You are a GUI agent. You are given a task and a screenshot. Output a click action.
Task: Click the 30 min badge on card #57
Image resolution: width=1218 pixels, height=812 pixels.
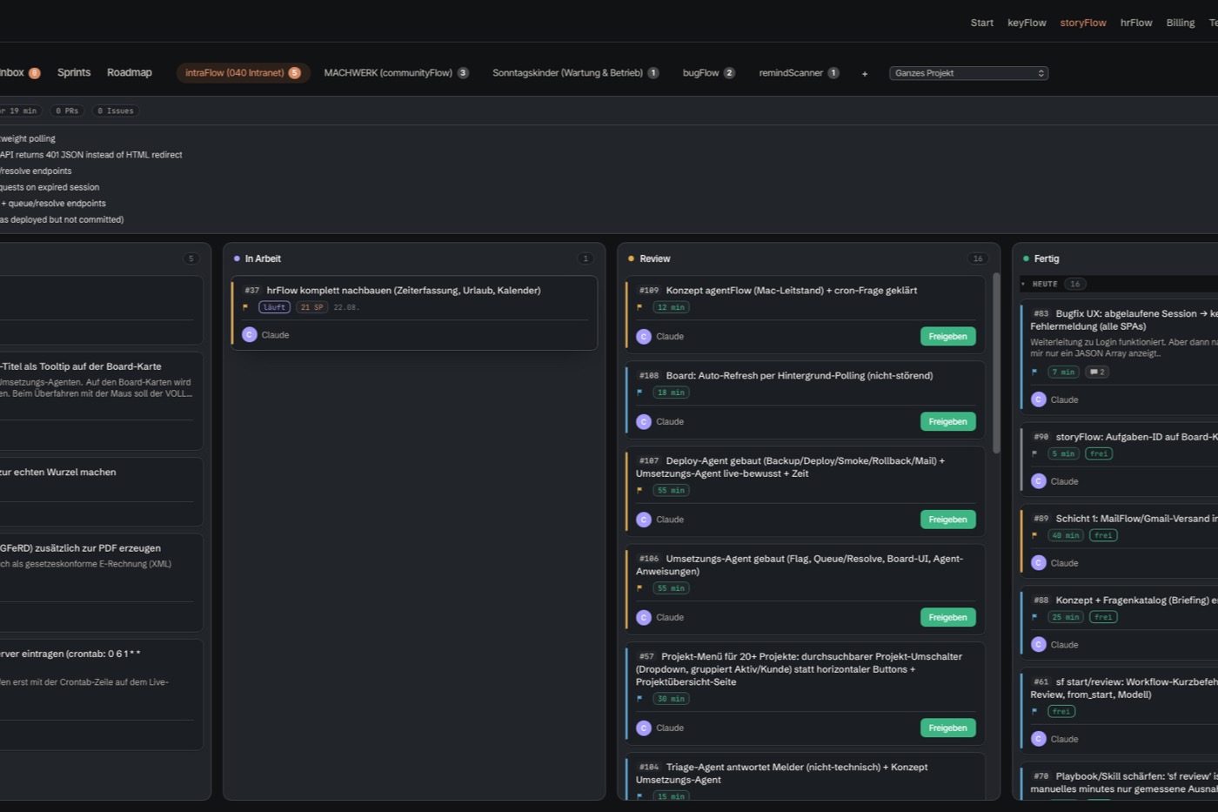[671, 699]
